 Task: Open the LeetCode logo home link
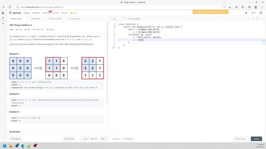pos(15,13)
